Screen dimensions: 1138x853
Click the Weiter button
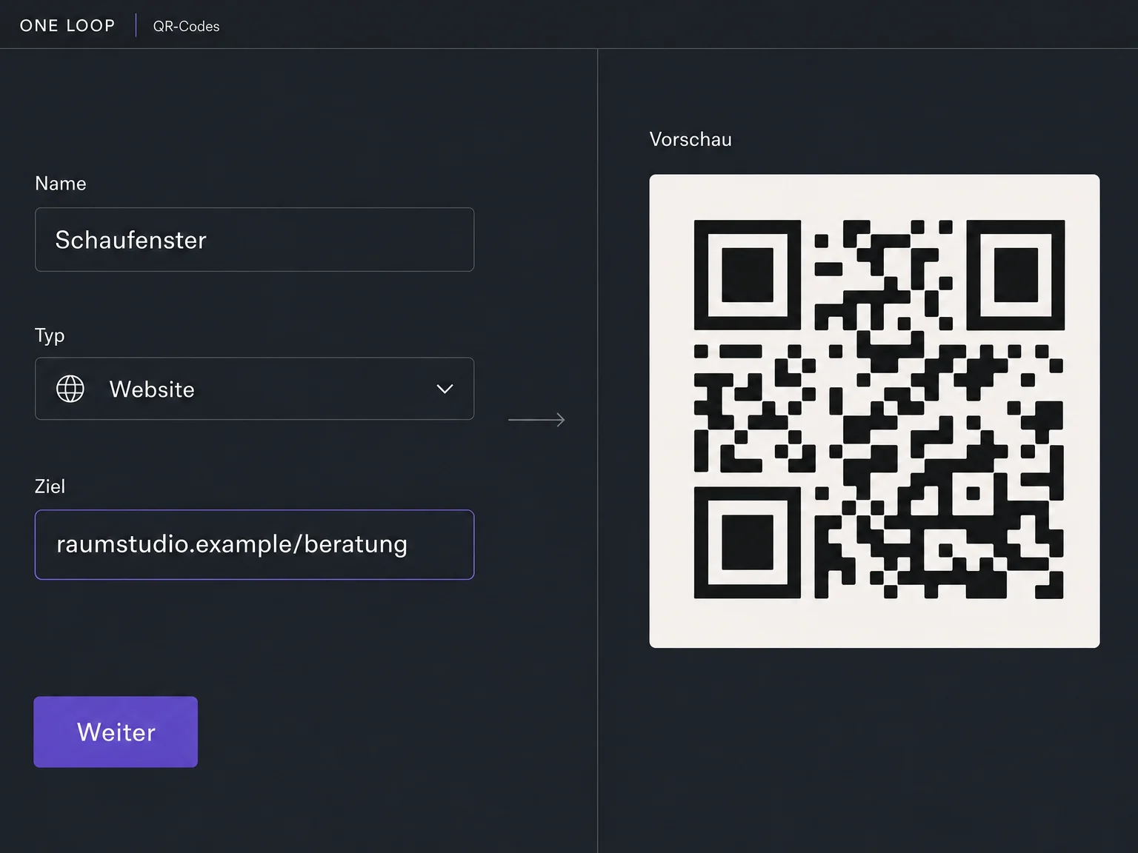(x=116, y=732)
